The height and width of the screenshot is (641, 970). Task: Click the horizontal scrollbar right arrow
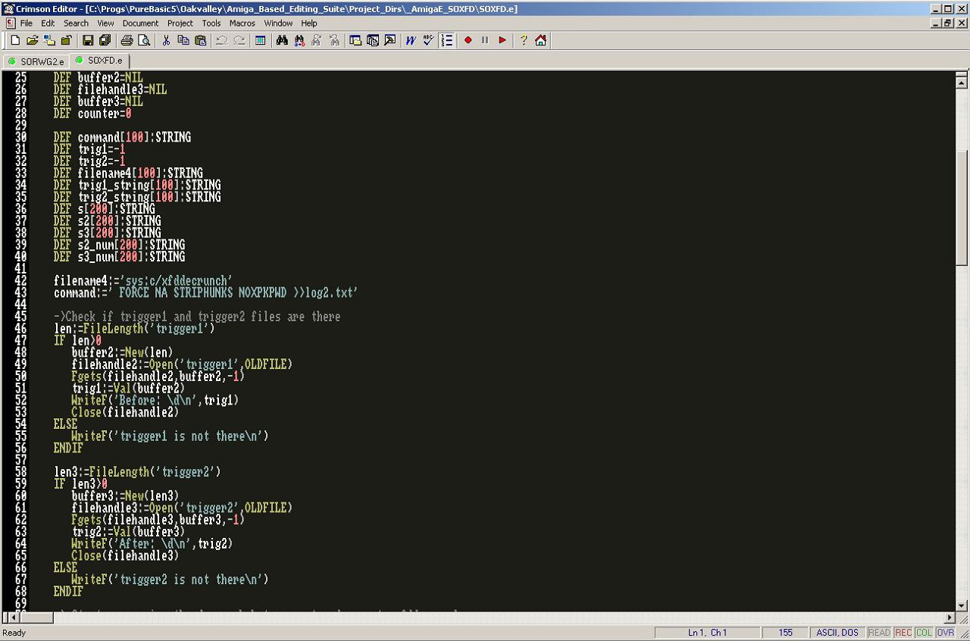950,618
